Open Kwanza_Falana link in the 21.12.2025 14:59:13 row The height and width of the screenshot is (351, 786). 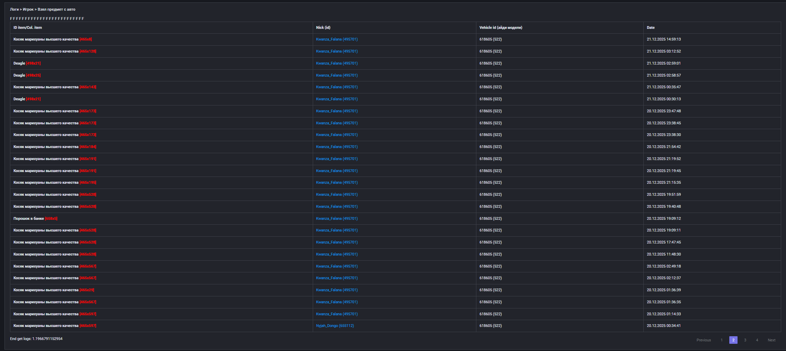(336, 39)
